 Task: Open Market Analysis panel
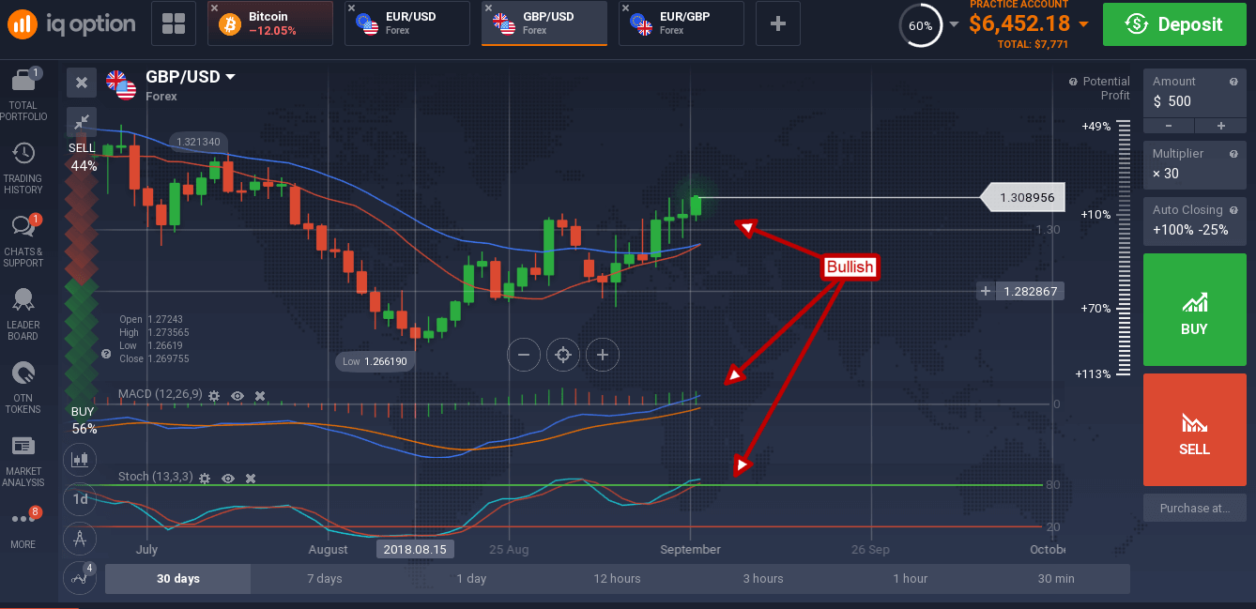23,461
